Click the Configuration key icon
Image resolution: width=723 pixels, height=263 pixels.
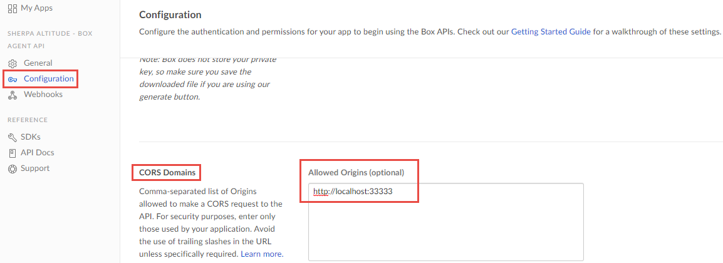point(12,79)
